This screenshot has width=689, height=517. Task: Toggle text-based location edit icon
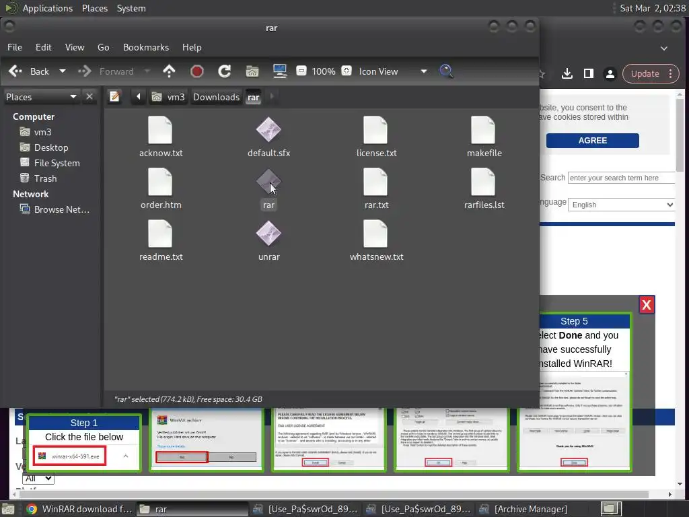coord(114,96)
